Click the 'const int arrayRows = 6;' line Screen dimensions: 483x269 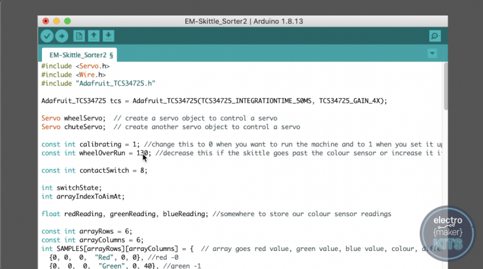point(87,231)
